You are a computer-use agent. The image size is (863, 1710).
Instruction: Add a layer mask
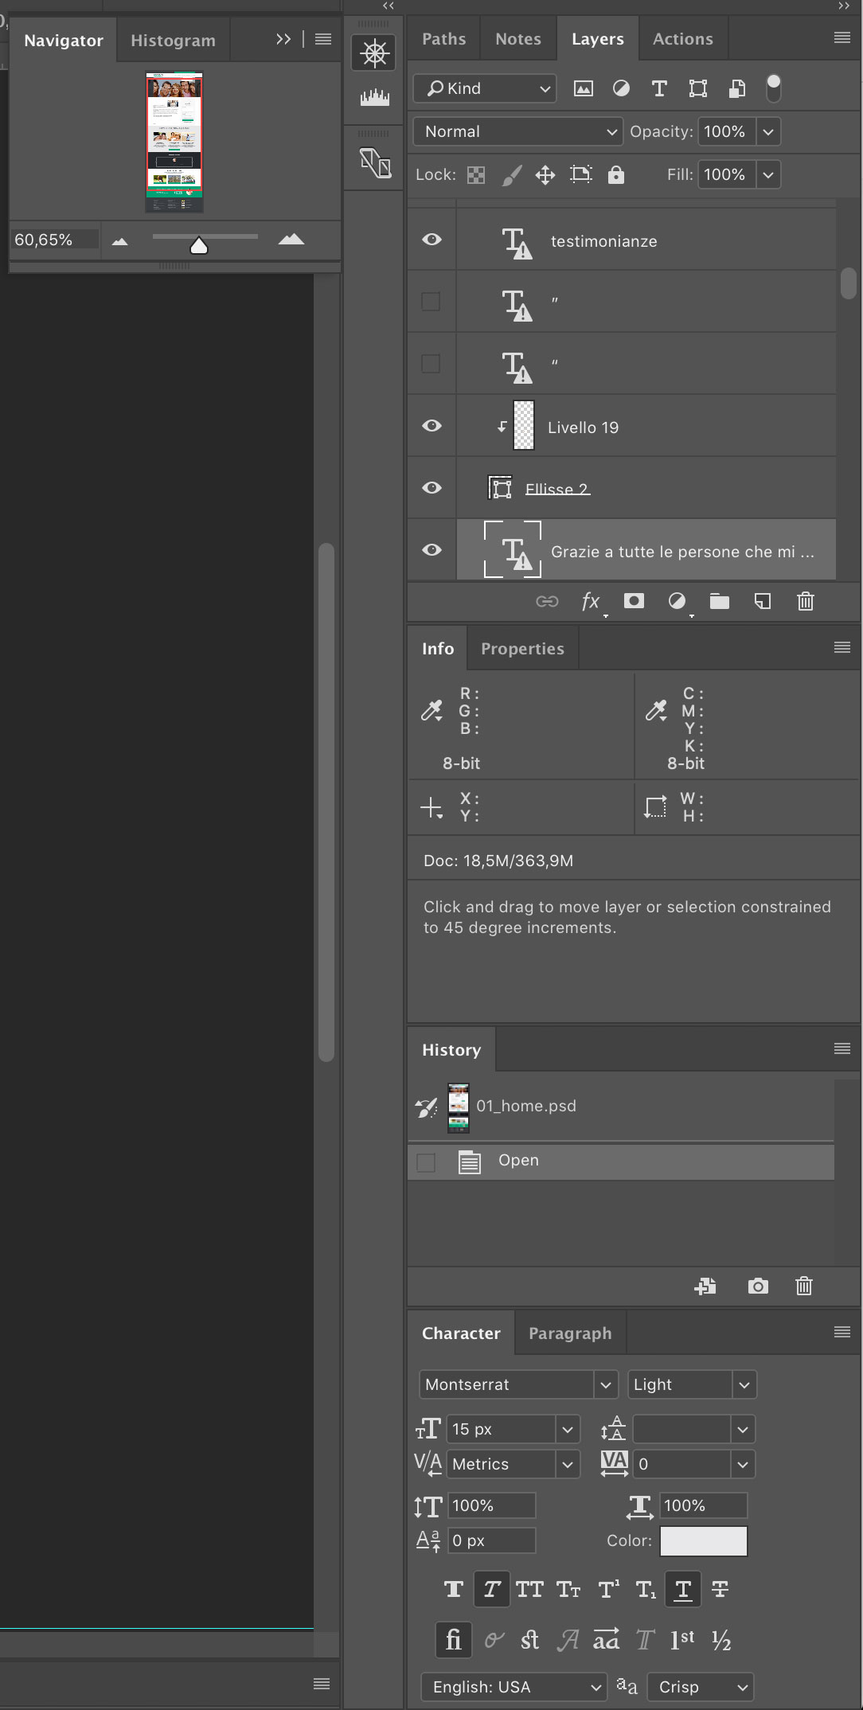(x=634, y=601)
